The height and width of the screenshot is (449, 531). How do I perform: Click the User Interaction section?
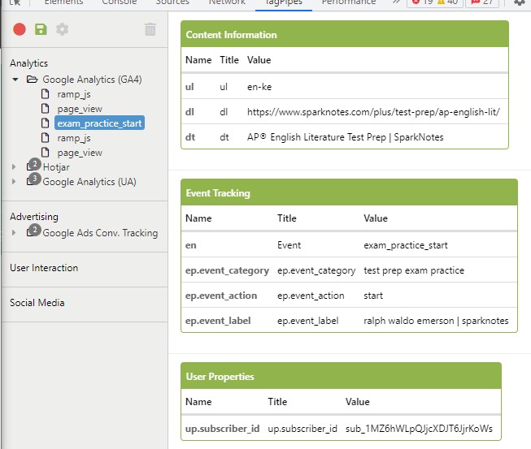pyautogui.click(x=44, y=268)
